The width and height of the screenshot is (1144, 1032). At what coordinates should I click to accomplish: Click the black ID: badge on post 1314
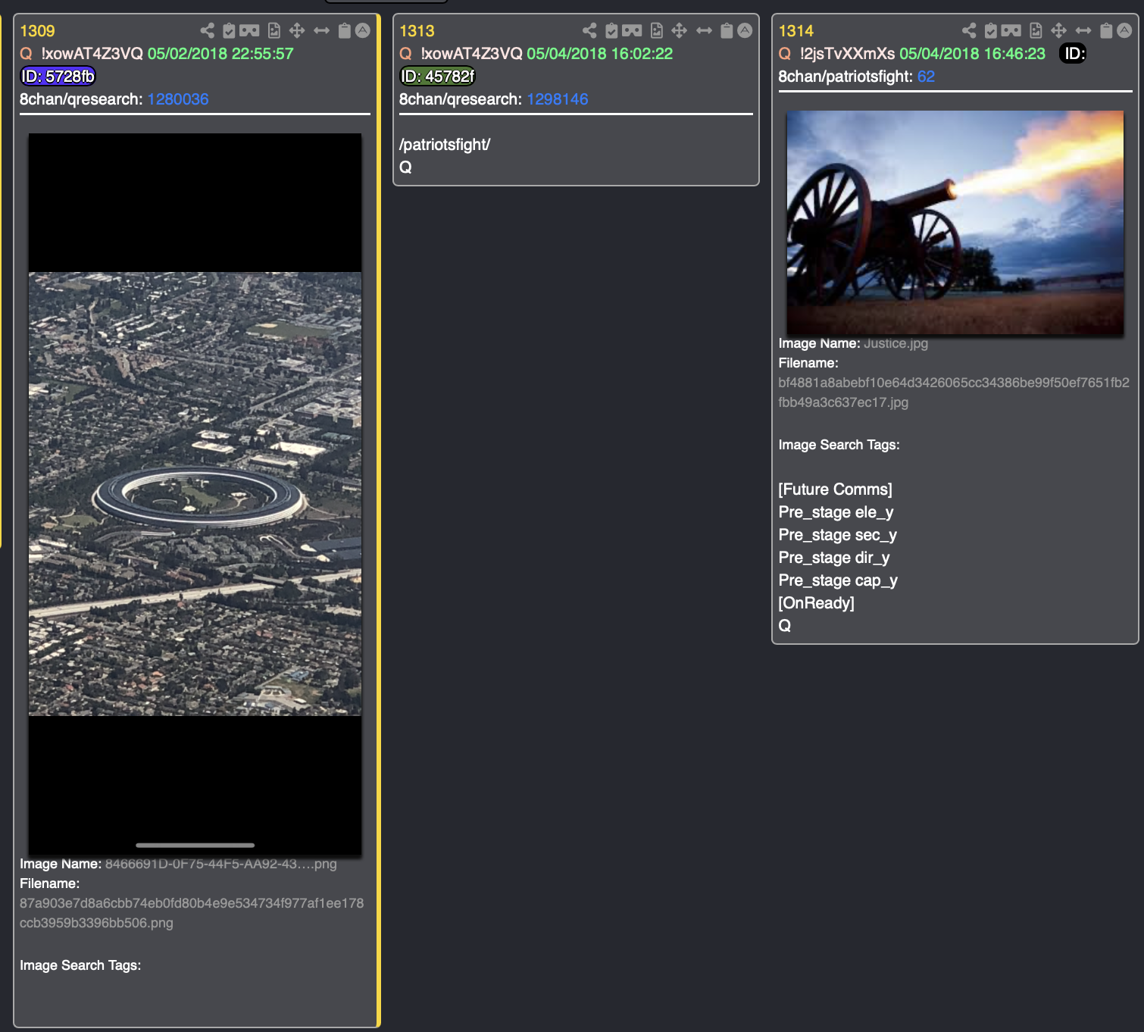[x=1073, y=54]
